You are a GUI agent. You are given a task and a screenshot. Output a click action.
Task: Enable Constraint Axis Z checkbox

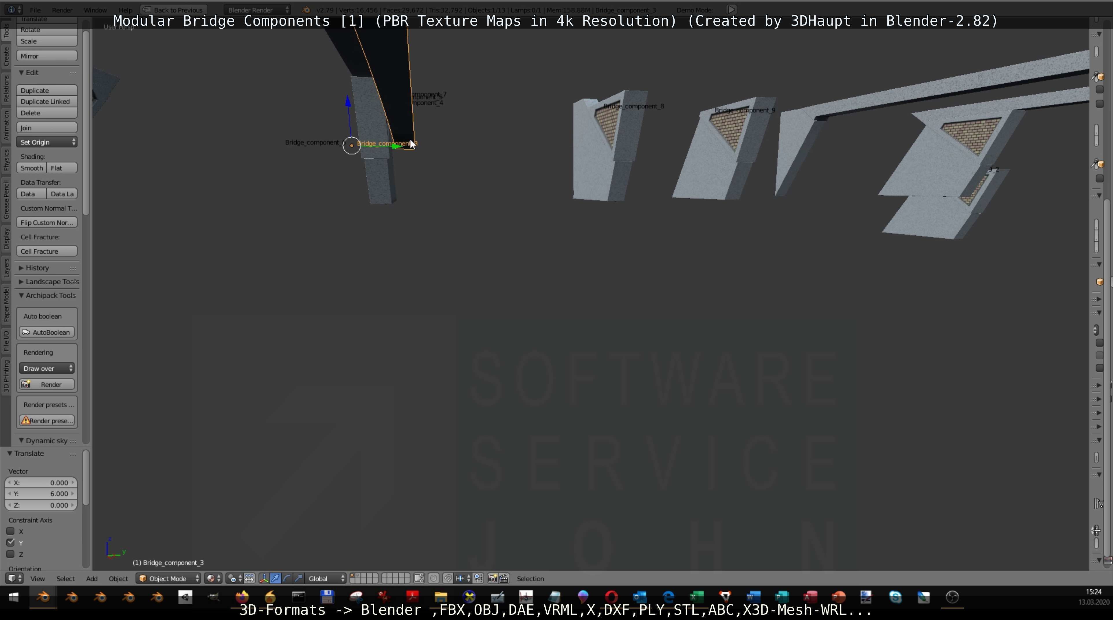[10, 554]
